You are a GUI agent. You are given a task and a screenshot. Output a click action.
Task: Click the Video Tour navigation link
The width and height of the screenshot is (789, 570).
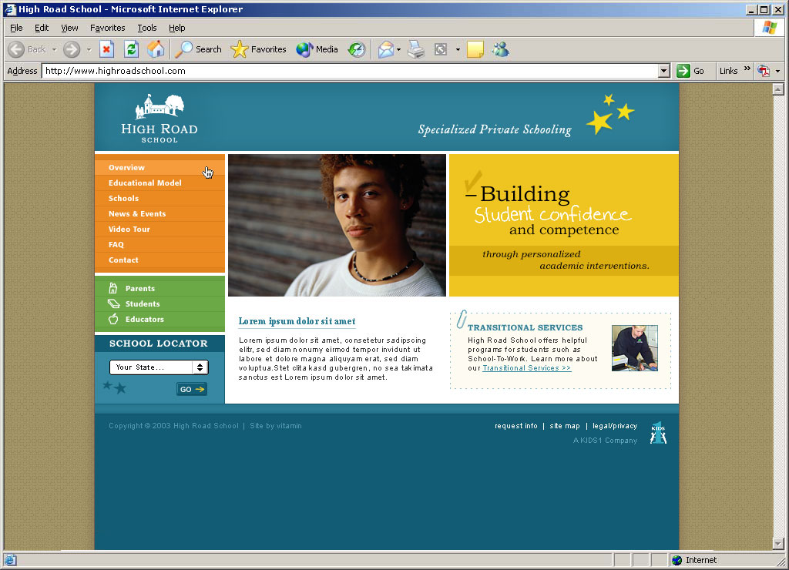click(x=129, y=230)
